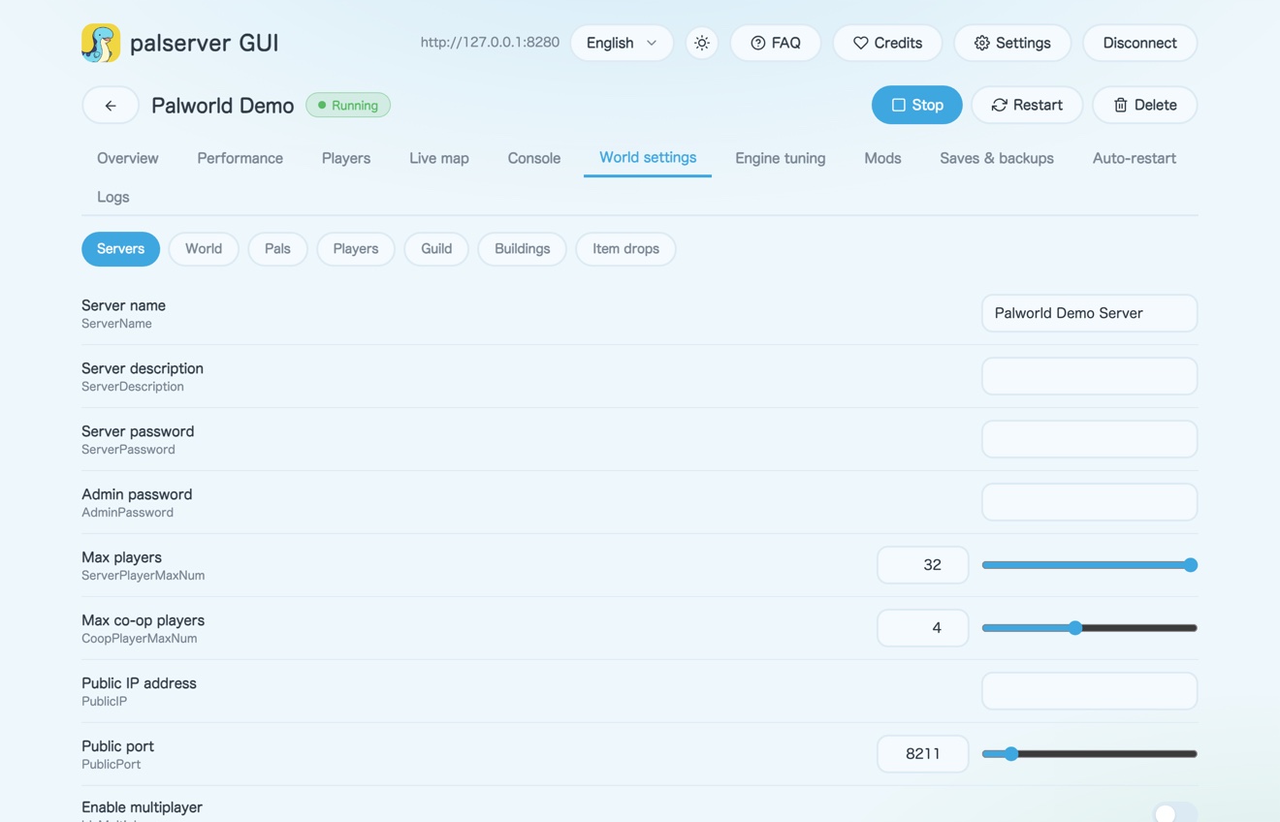
Task: Switch to the Mods tab
Action: point(882,158)
